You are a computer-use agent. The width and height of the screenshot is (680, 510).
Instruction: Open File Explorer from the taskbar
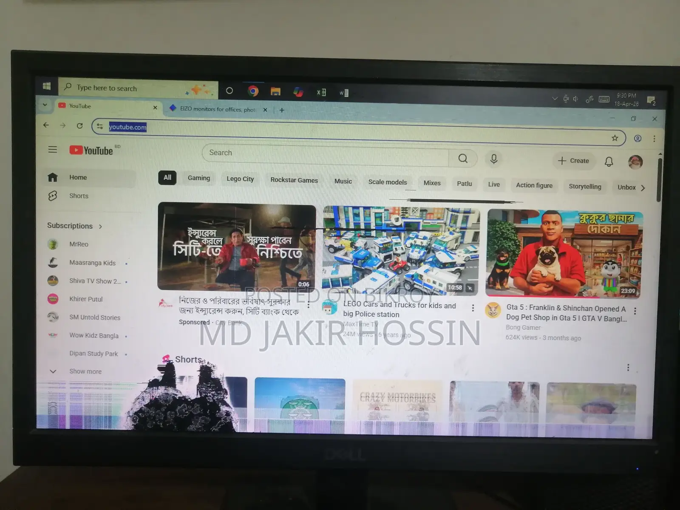[x=275, y=91]
